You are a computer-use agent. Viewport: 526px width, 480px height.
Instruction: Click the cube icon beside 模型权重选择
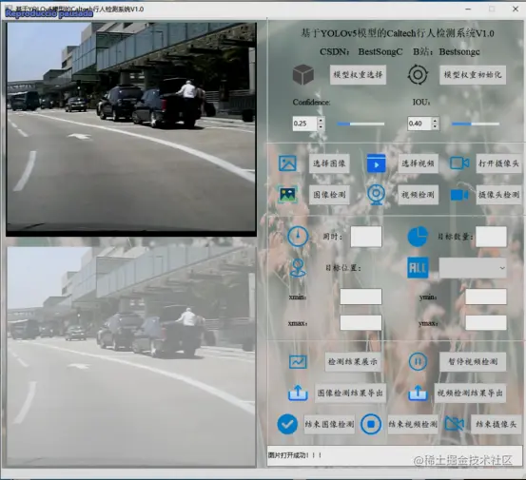tap(302, 75)
